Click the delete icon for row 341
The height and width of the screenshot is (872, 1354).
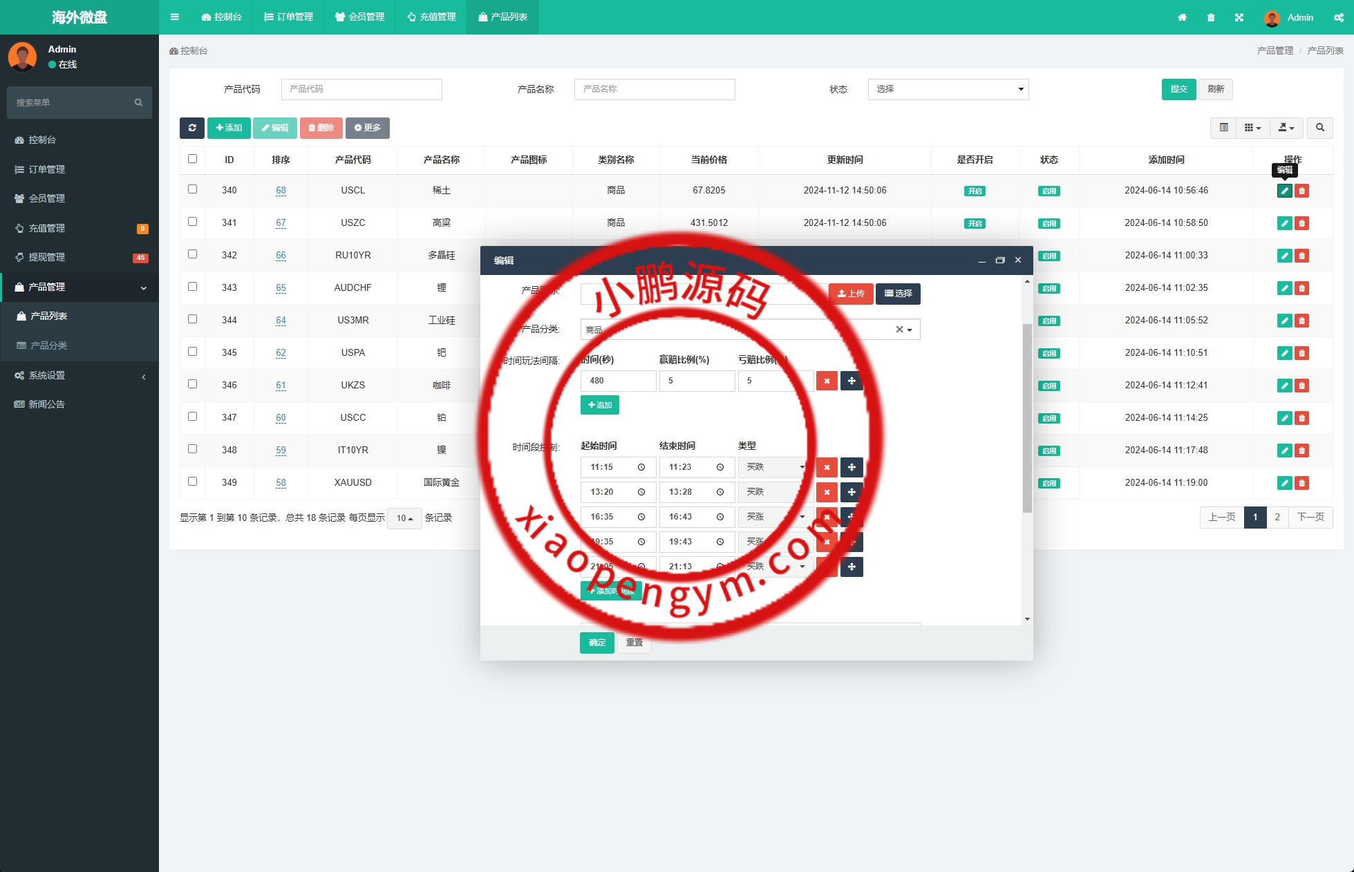click(x=1301, y=223)
